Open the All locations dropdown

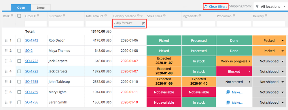coord(271,6)
